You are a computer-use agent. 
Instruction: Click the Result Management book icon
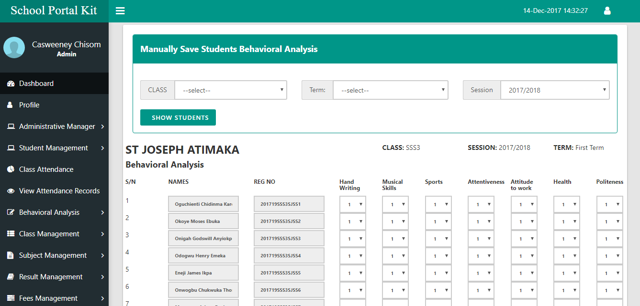(x=11, y=277)
